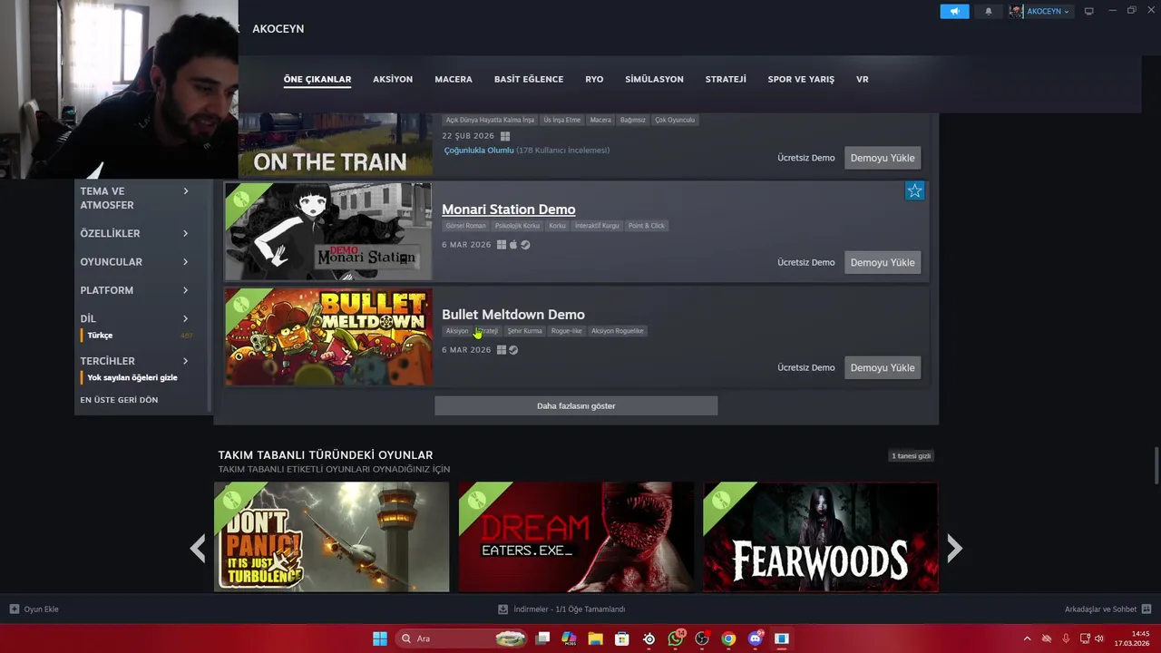Show hidden system tray icons chevron
This screenshot has height=653, width=1161.
tap(1027, 638)
